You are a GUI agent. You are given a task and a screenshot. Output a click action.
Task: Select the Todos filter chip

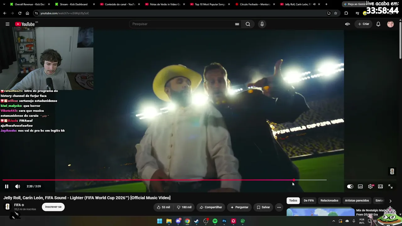[293, 201]
